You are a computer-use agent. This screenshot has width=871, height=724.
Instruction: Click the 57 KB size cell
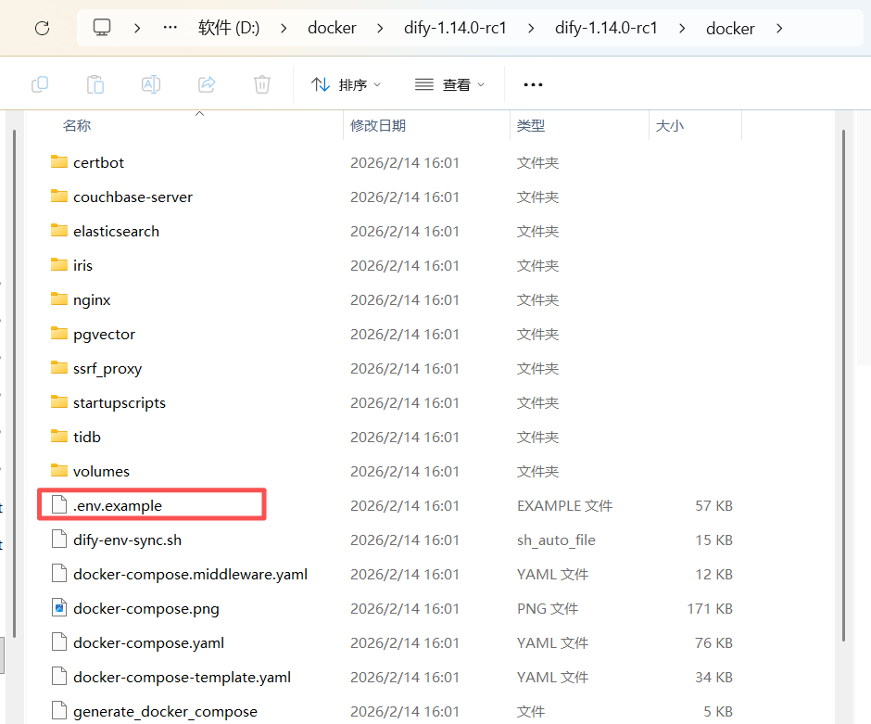point(713,505)
